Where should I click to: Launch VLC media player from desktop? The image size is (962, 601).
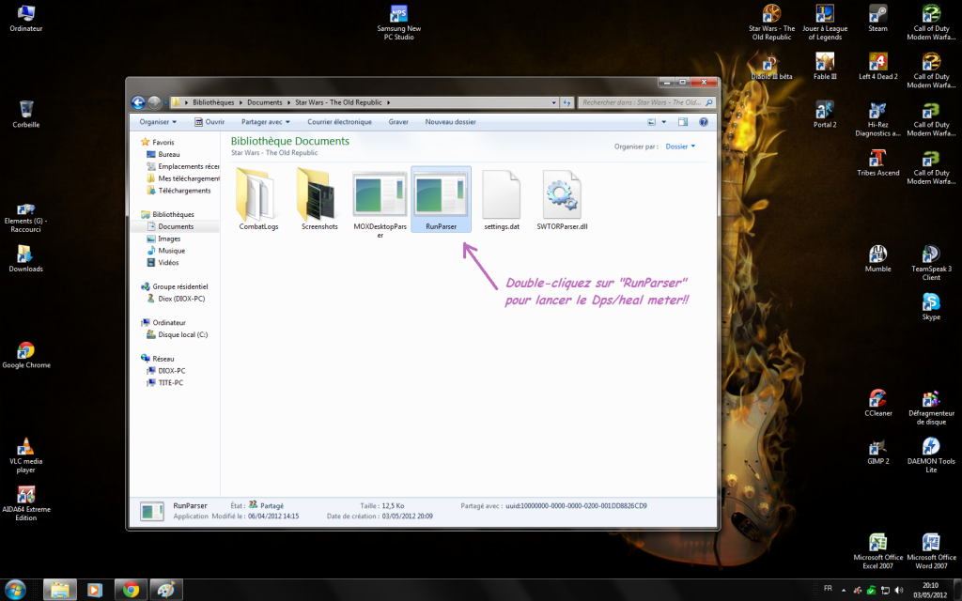pyautogui.click(x=25, y=455)
